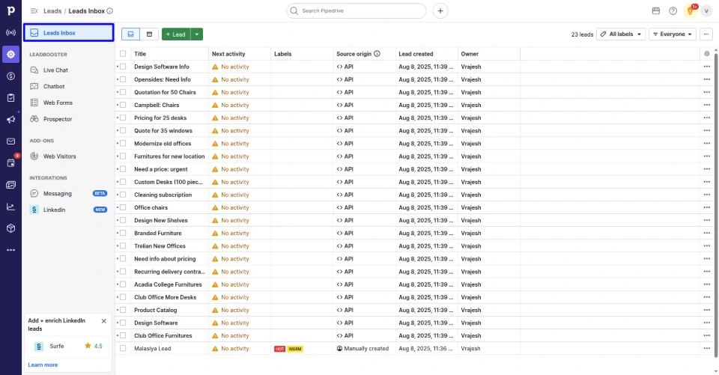
Task: Open Web Forms from the side menu
Action: tap(58, 103)
